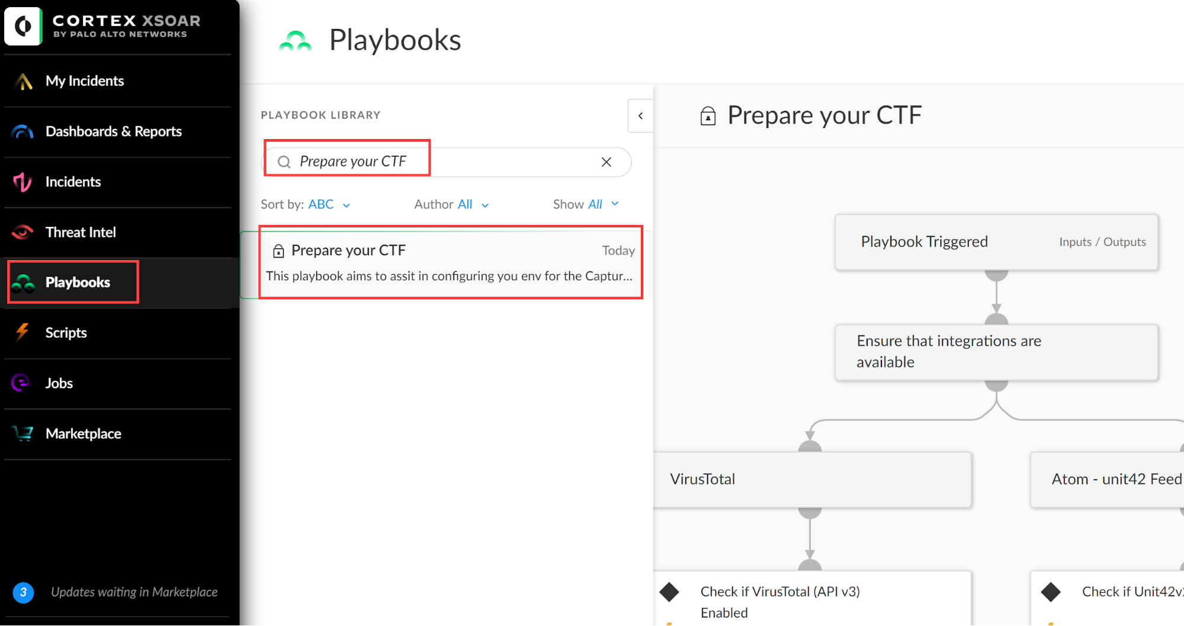Click the Ensure that integrations are available node

pos(996,352)
